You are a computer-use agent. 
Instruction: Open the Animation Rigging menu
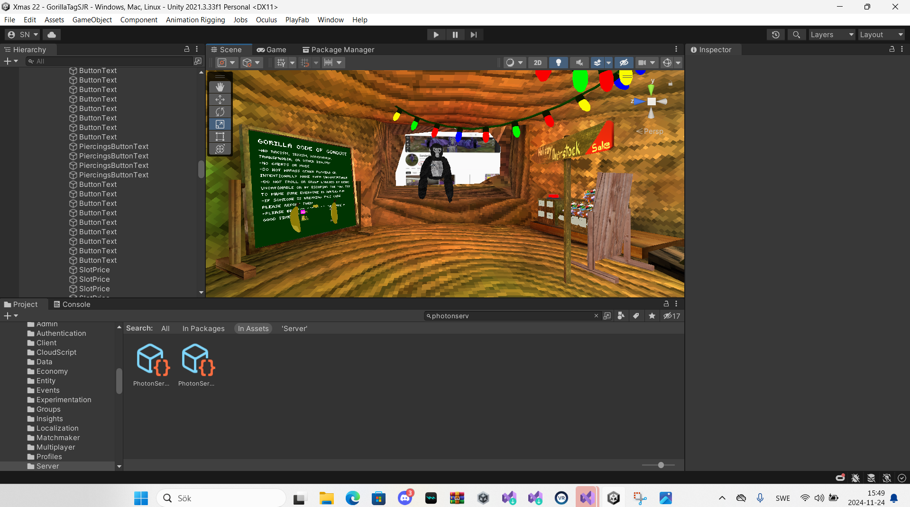coord(195,20)
